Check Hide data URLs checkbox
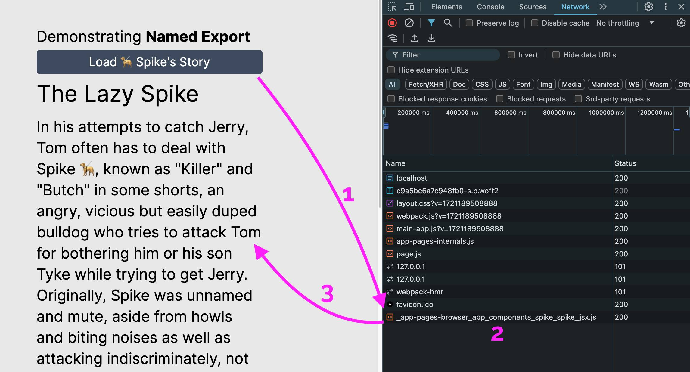Viewport: 690px width, 372px height. click(556, 55)
